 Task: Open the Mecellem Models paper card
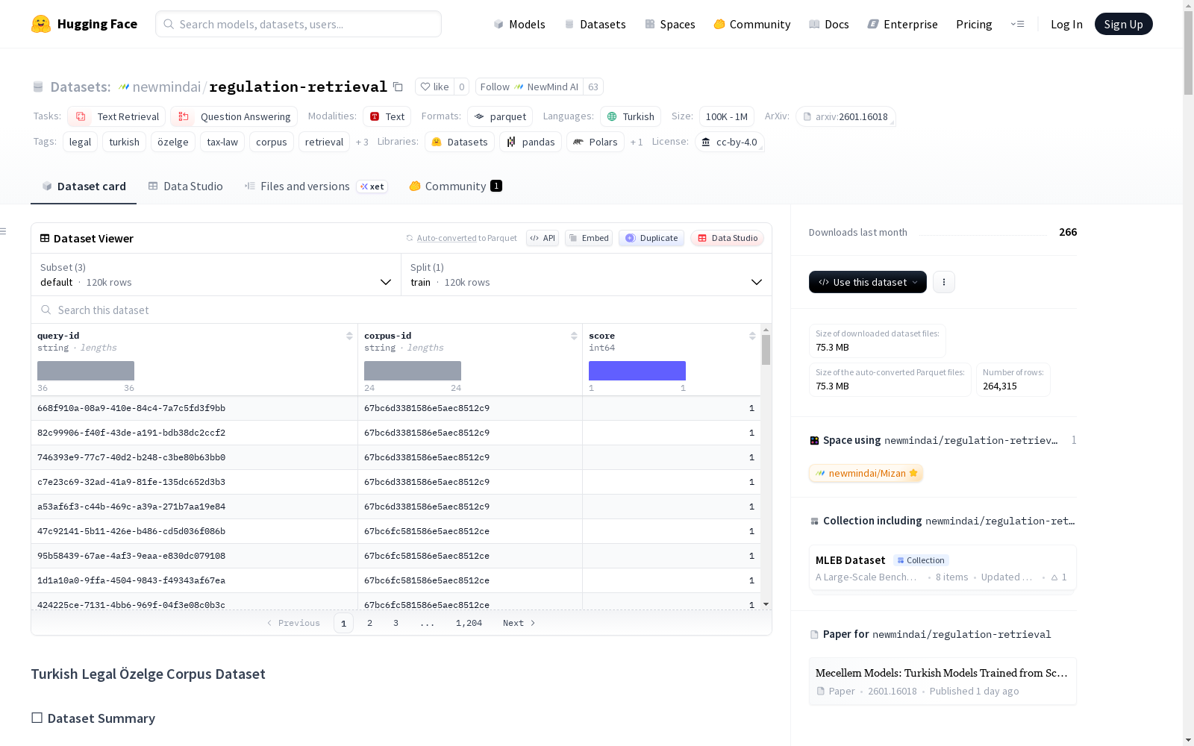(943, 681)
